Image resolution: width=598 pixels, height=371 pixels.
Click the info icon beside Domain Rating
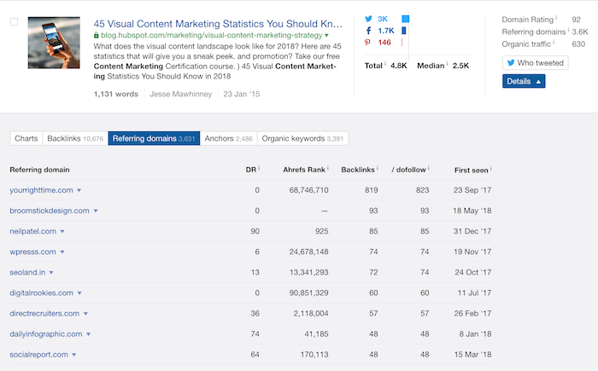[556, 17]
